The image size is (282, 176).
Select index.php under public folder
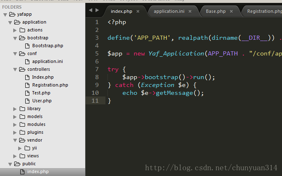click(x=38, y=172)
